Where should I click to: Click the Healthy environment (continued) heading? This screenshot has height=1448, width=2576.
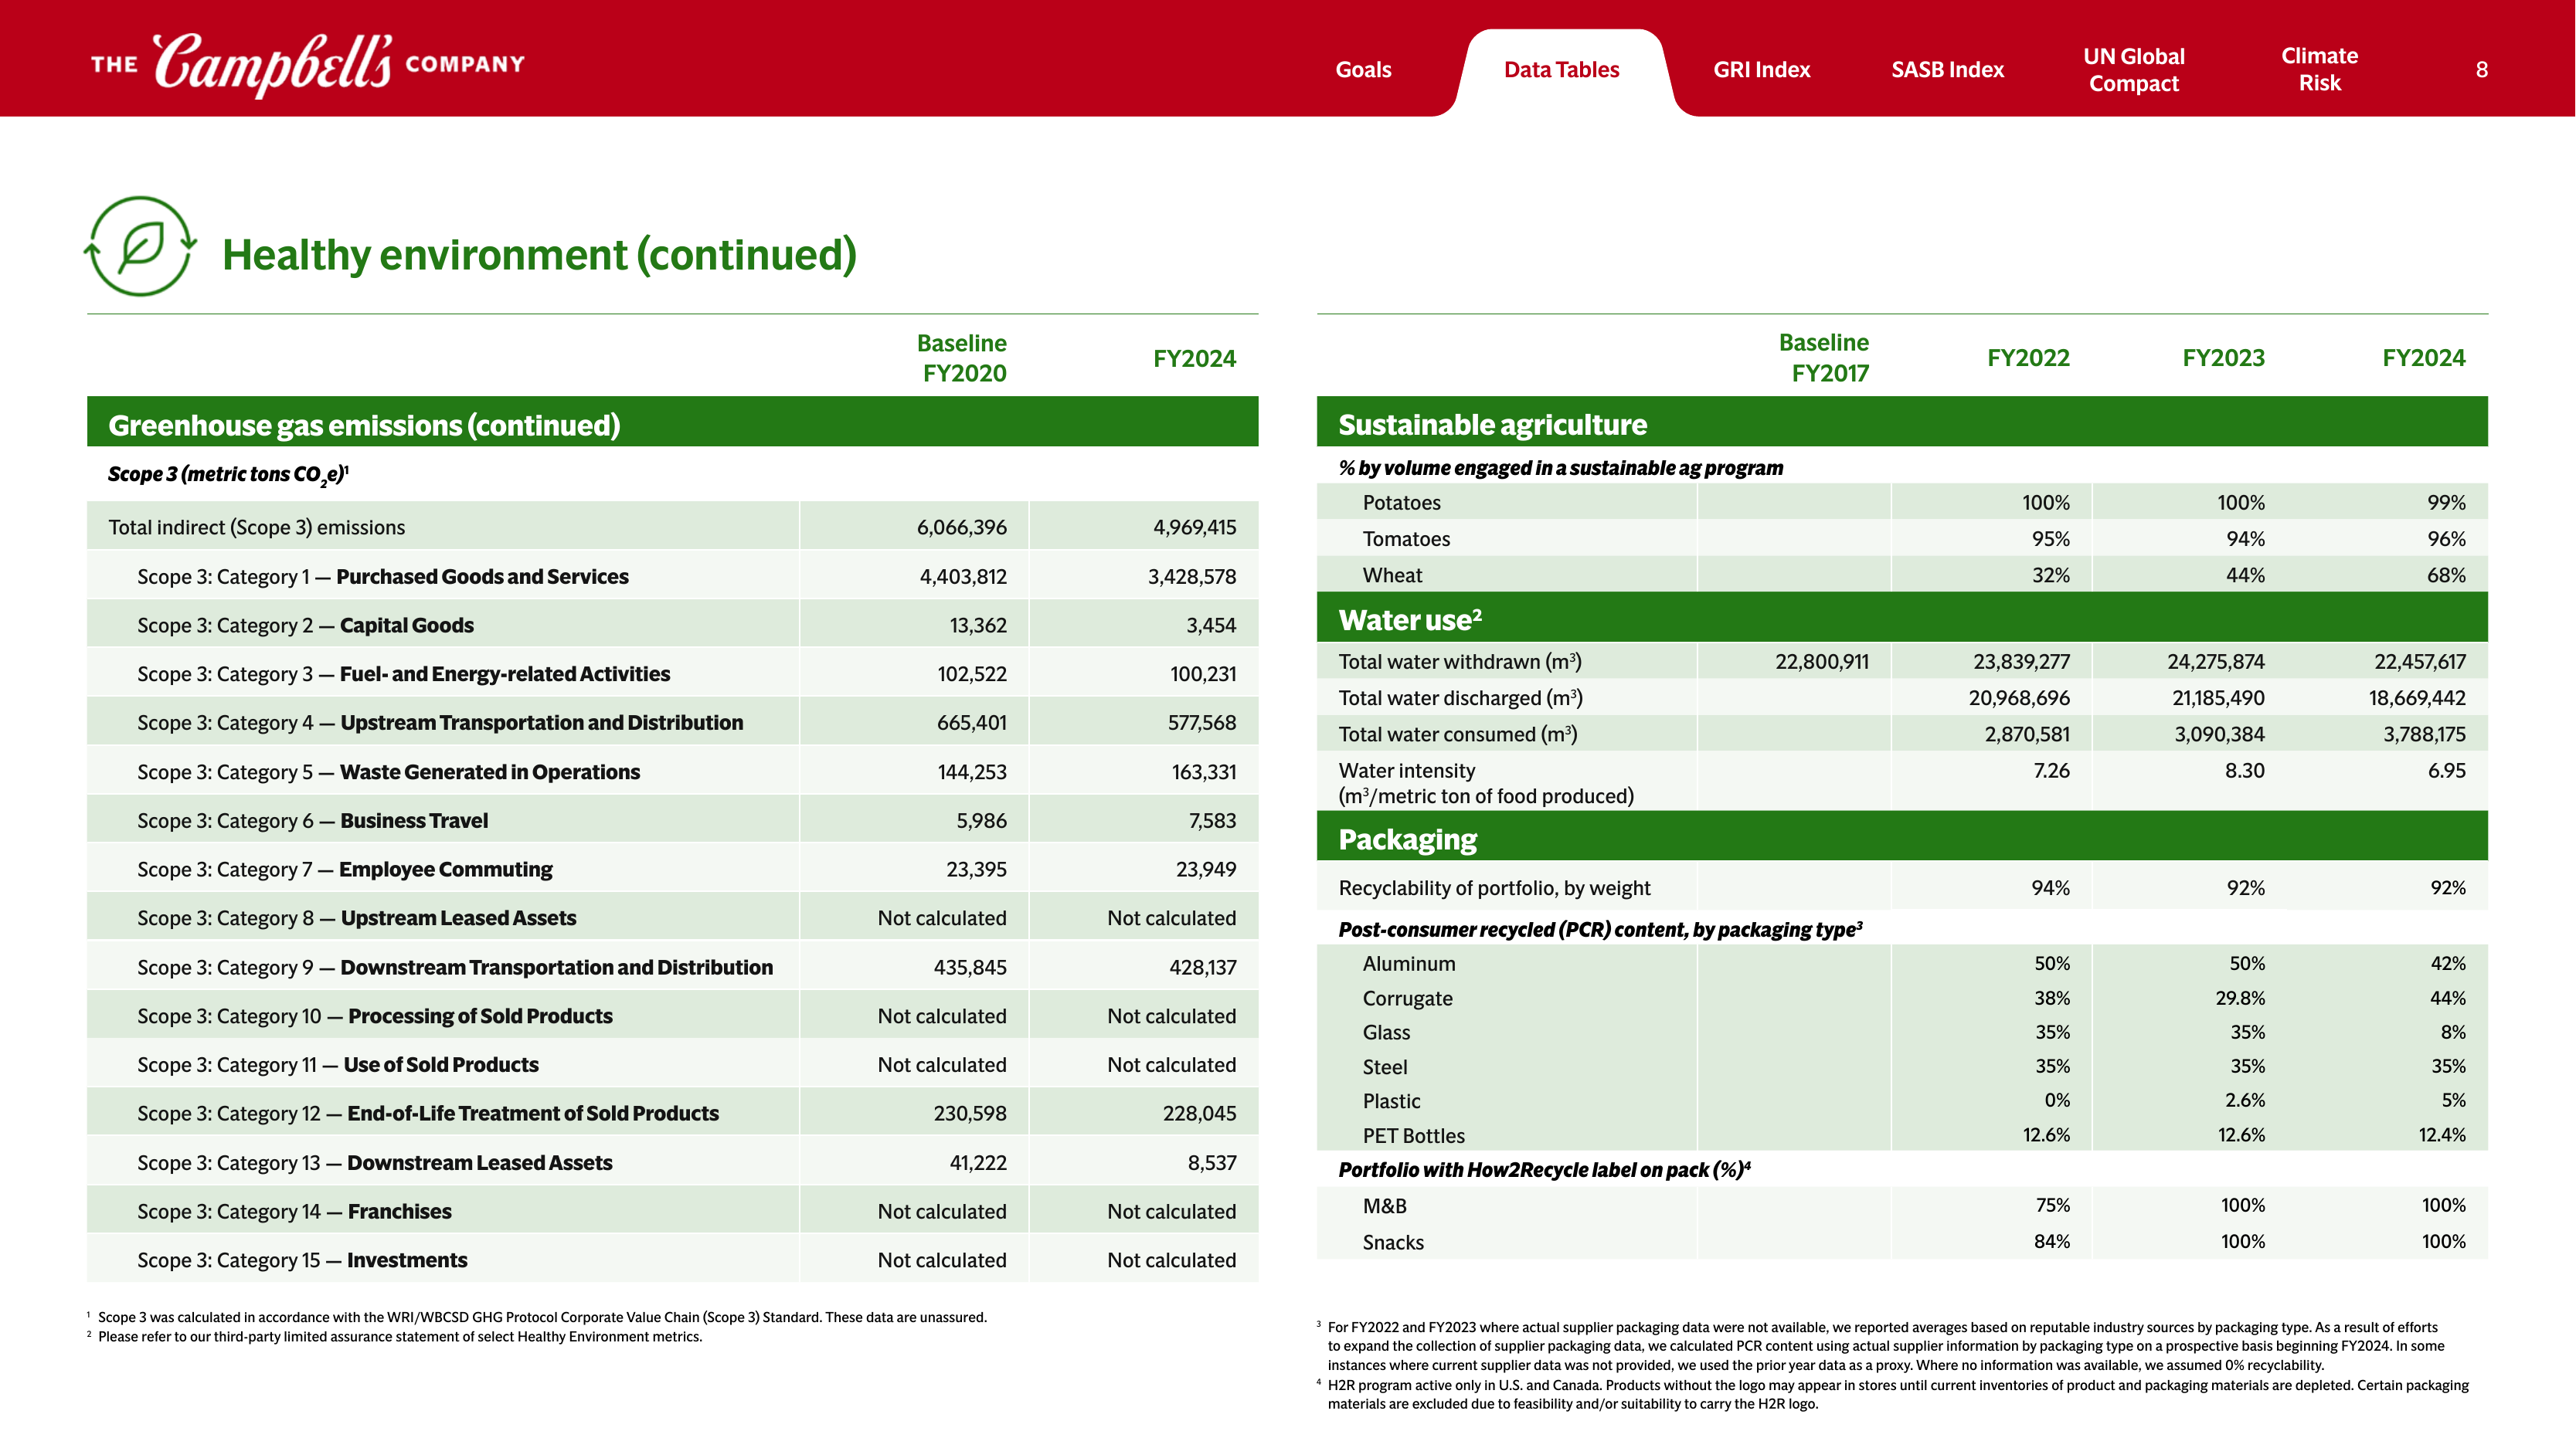pyautogui.click(x=539, y=254)
